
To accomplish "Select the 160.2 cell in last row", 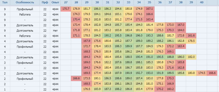I will (170, 89).
